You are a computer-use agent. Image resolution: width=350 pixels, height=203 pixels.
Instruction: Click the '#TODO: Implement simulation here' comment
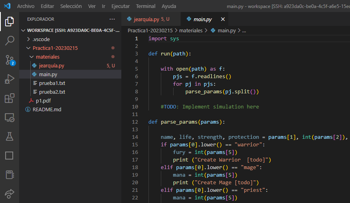tap(210, 106)
